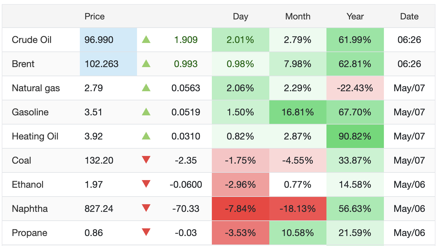
Task: Sort table by Price column header
Action: click(x=95, y=16)
